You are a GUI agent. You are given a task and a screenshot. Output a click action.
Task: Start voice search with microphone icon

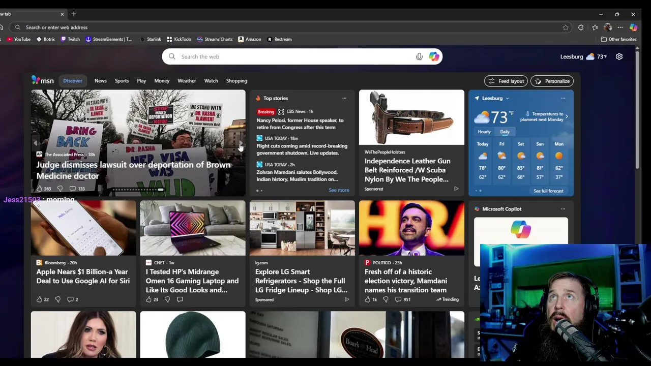(x=419, y=56)
